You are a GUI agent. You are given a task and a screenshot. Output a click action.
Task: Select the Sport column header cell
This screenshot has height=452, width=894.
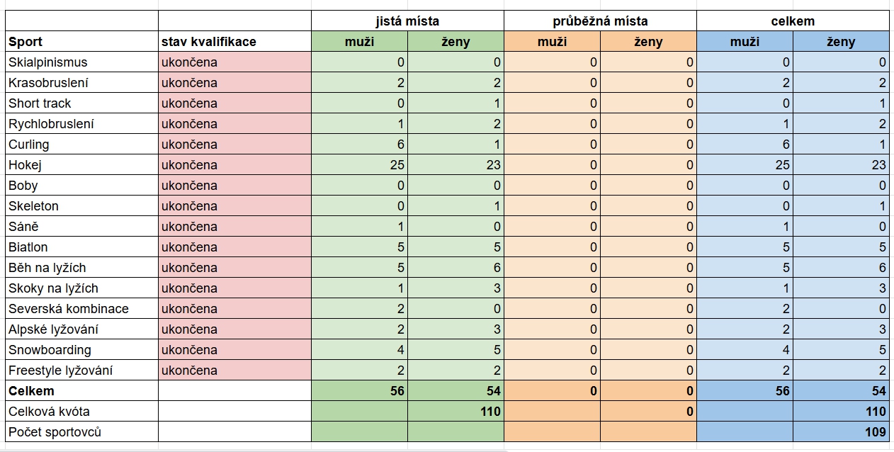pyautogui.click(x=81, y=42)
